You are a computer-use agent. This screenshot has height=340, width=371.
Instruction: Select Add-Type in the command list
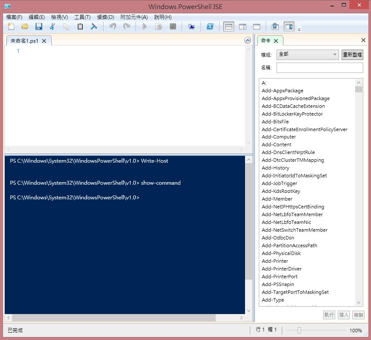[x=273, y=300]
